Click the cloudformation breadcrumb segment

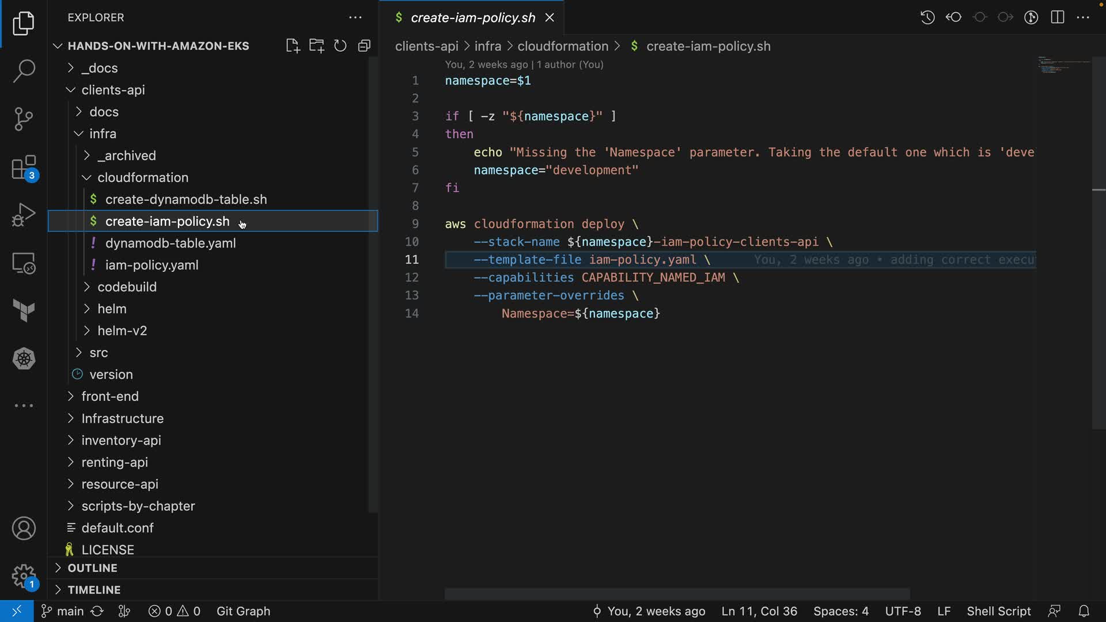click(x=562, y=46)
